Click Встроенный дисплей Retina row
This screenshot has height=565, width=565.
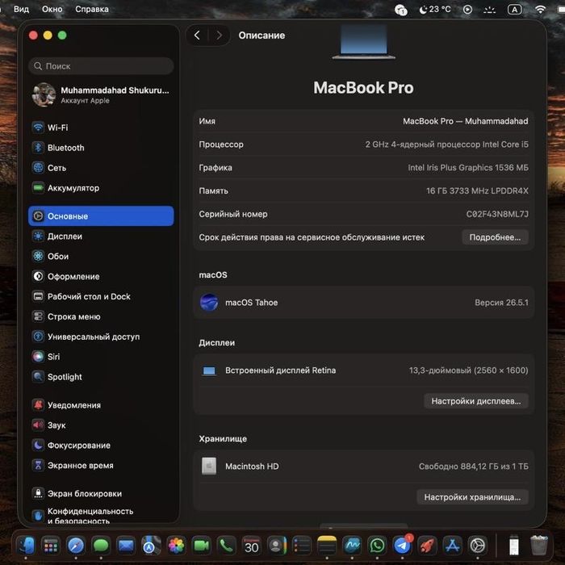click(363, 370)
